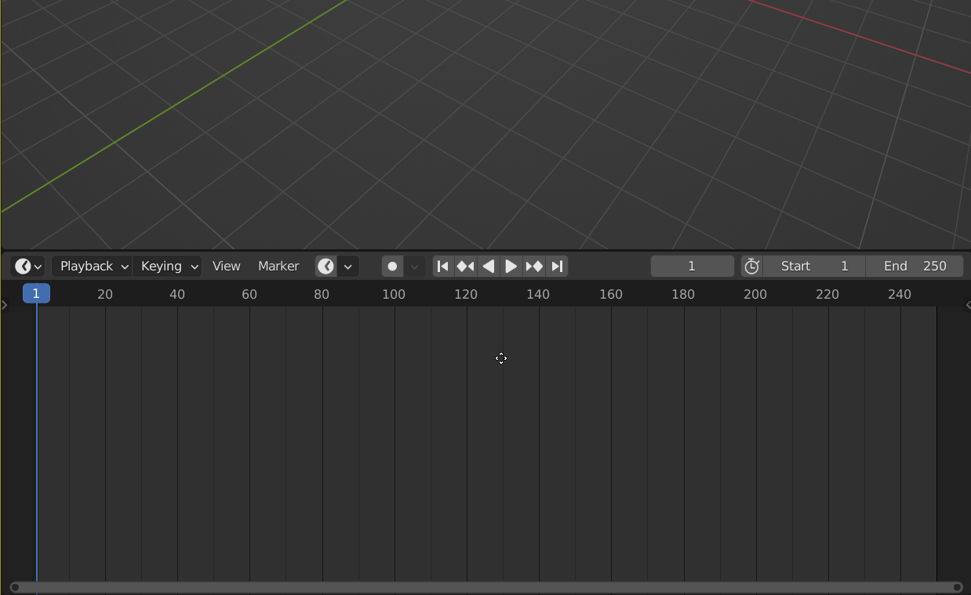The width and height of the screenshot is (971, 595).
Task: Click the scrollbar left zoom handle
Action: point(15,587)
